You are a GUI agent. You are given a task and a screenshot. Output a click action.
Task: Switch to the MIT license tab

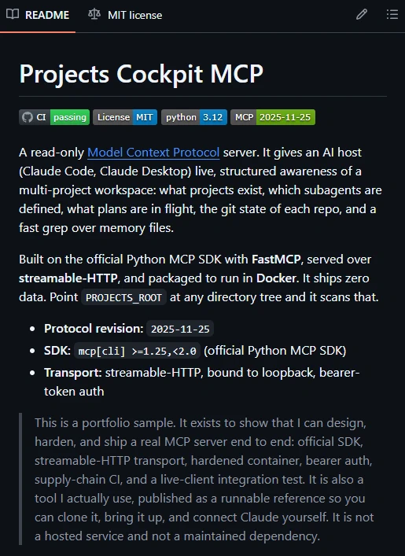click(125, 15)
